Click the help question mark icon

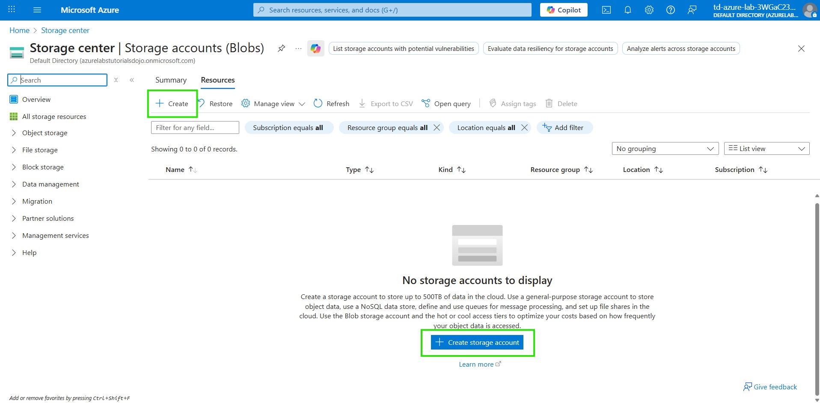pyautogui.click(x=670, y=10)
